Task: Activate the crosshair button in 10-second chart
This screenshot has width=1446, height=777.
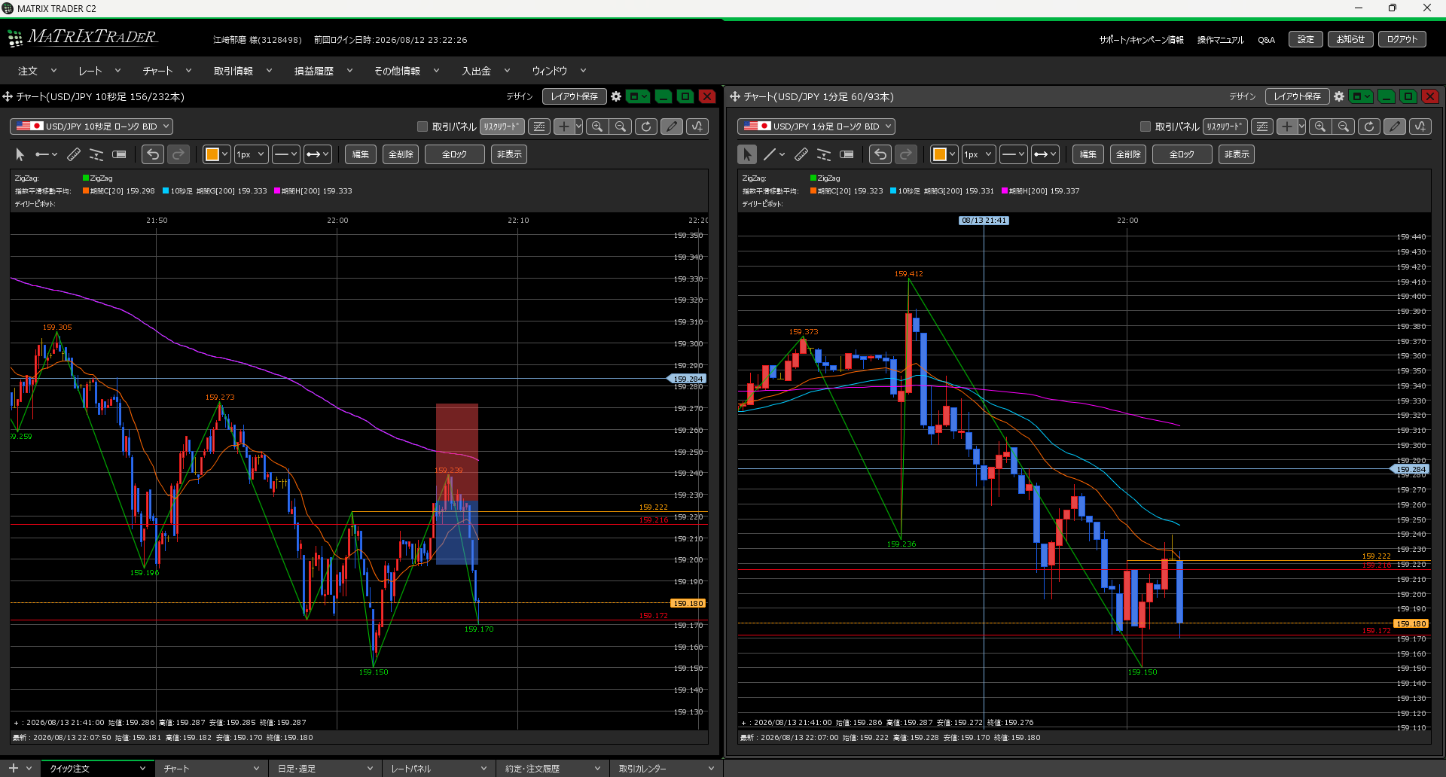Action: pyautogui.click(x=563, y=126)
